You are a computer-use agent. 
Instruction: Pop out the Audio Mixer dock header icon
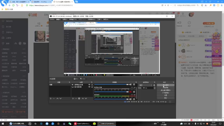[x=136, y=82]
